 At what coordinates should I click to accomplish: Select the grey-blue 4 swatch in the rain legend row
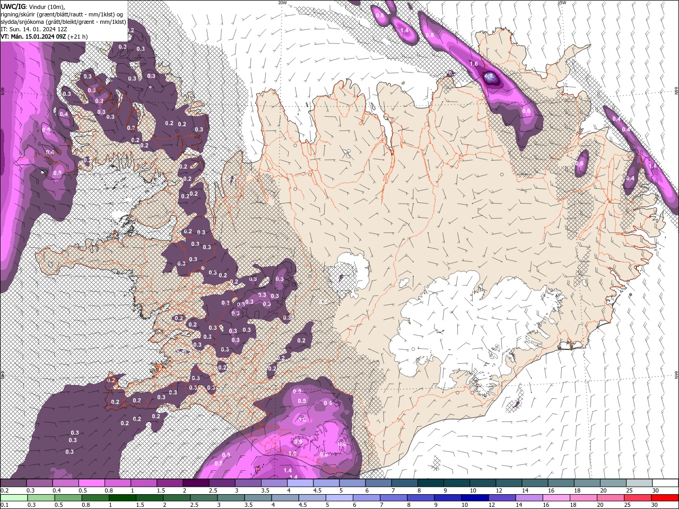(285, 498)
